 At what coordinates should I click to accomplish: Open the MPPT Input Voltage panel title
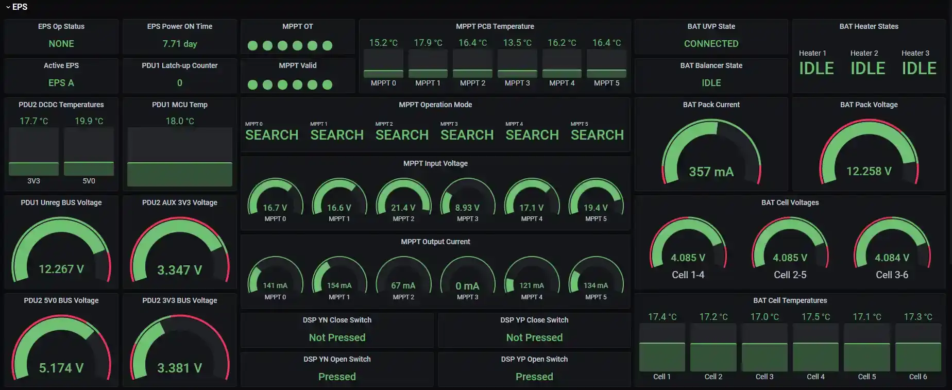point(435,163)
